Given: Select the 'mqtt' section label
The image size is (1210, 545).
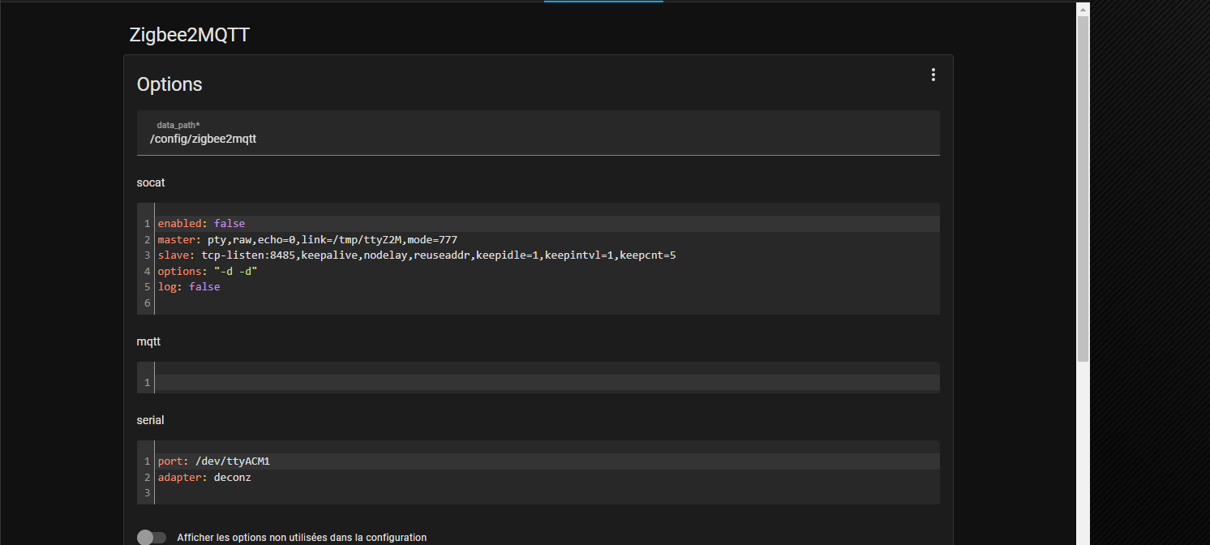Looking at the screenshot, I should click(x=149, y=341).
